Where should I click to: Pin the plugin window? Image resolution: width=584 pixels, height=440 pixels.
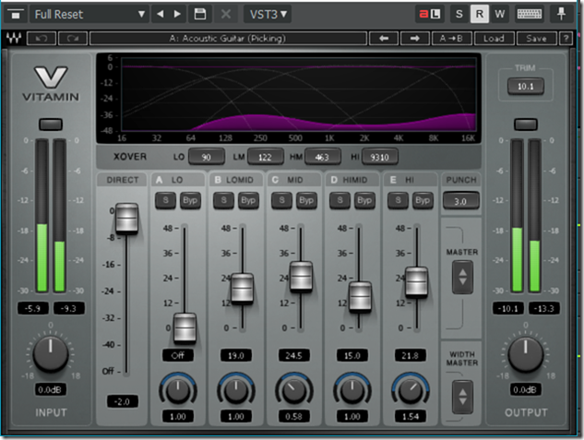tap(561, 14)
